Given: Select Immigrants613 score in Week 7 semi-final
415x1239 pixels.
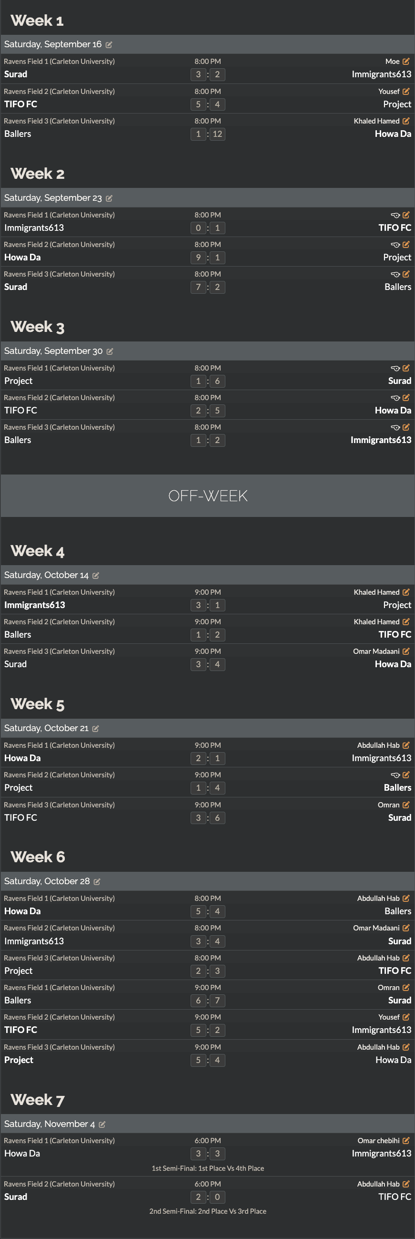Looking at the screenshot, I should coord(217,1153).
